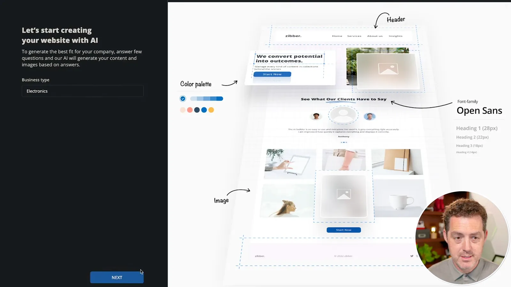Click Home in the mockup header
511x287 pixels.
point(337,36)
